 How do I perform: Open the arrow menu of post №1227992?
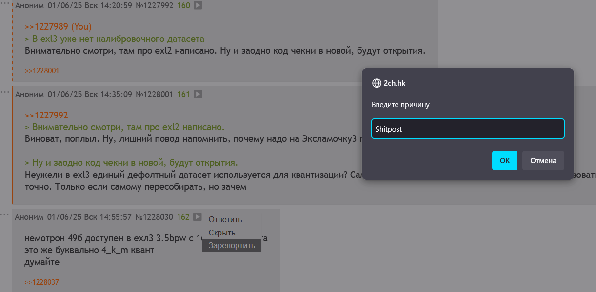pyautogui.click(x=198, y=6)
